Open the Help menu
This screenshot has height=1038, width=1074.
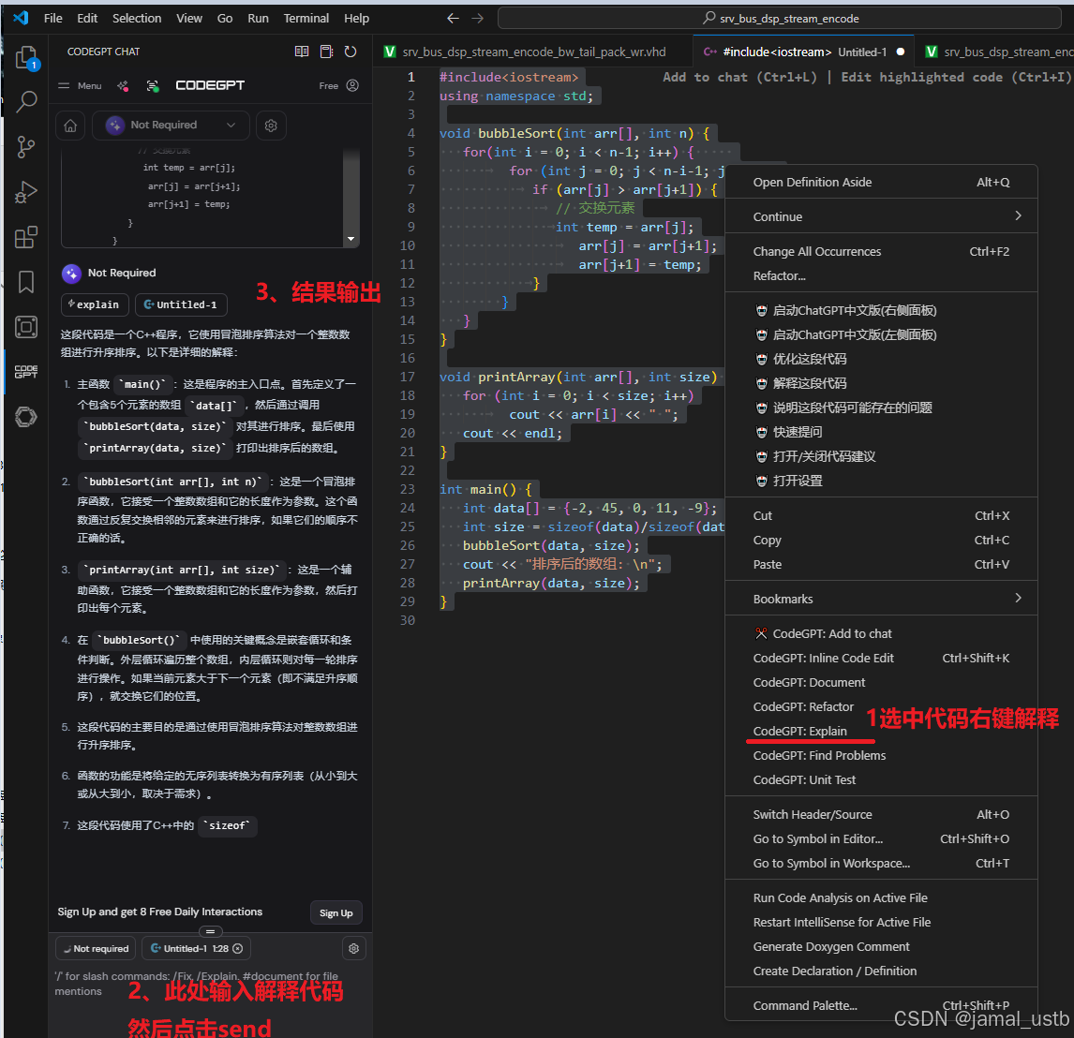[356, 19]
